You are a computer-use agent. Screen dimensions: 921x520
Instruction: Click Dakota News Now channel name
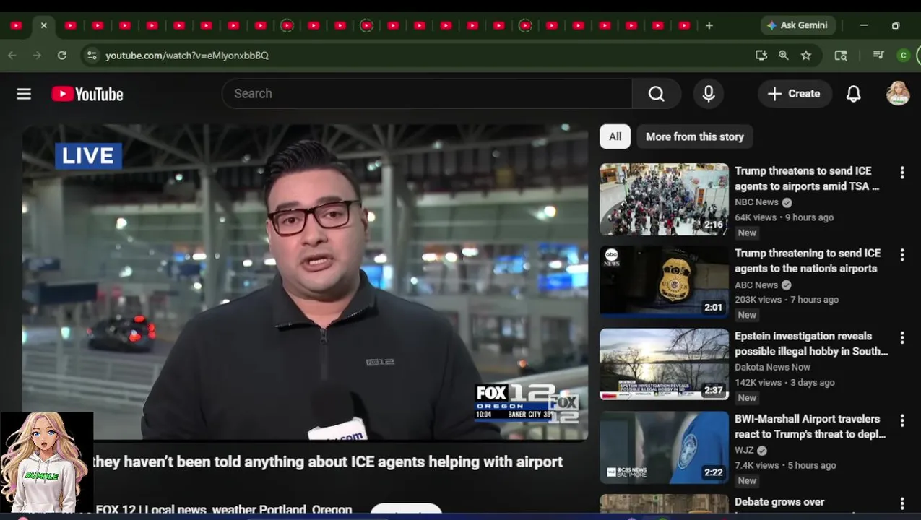click(772, 367)
